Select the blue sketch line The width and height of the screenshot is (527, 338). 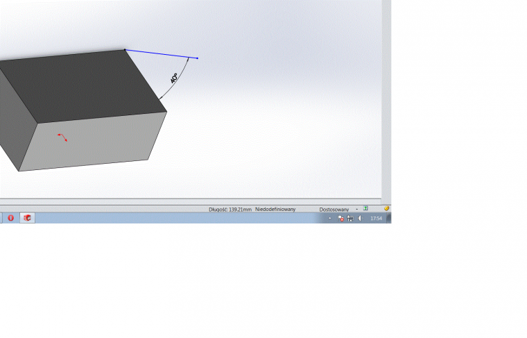[x=162, y=54]
